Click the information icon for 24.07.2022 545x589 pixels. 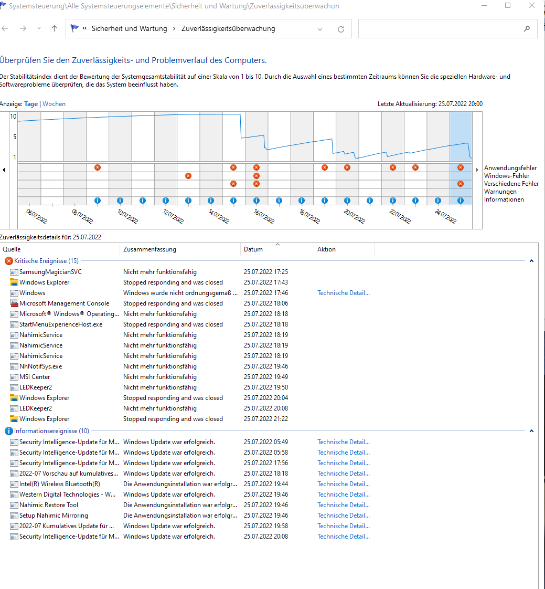click(x=438, y=201)
